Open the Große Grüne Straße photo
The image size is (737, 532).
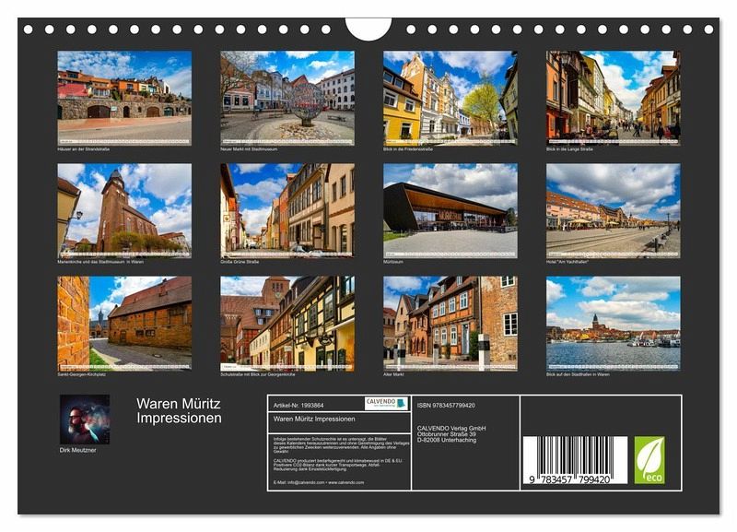click(287, 210)
